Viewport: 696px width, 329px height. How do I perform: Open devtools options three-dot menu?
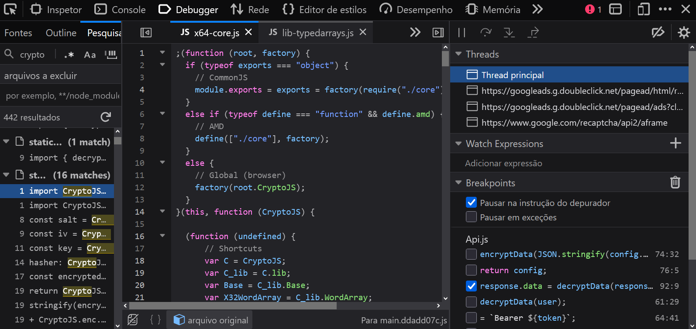tap(665, 9)
